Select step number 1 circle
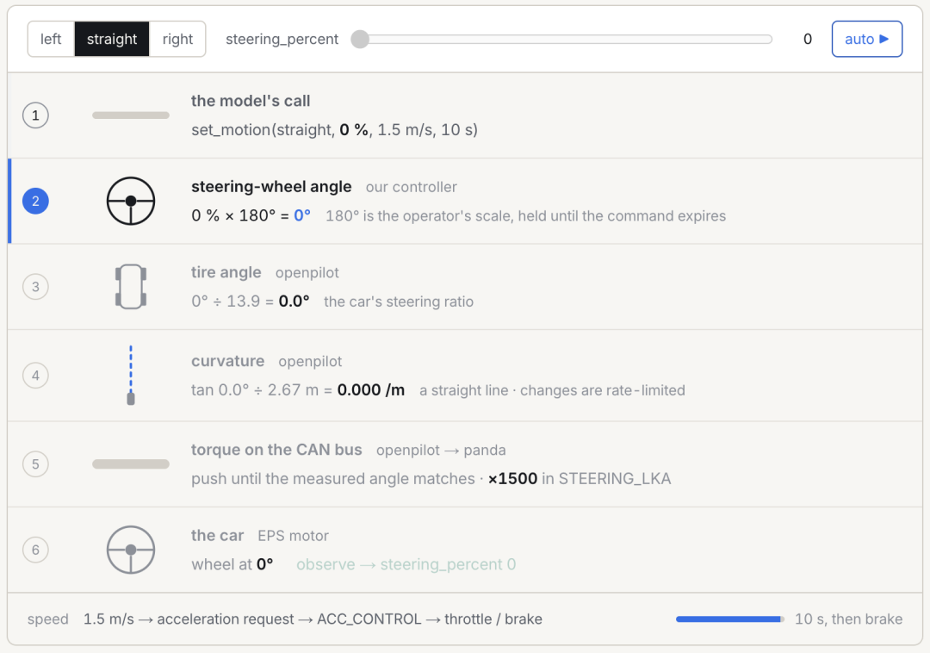The height and width of the screenshot is (653, 930). (35, 115)
